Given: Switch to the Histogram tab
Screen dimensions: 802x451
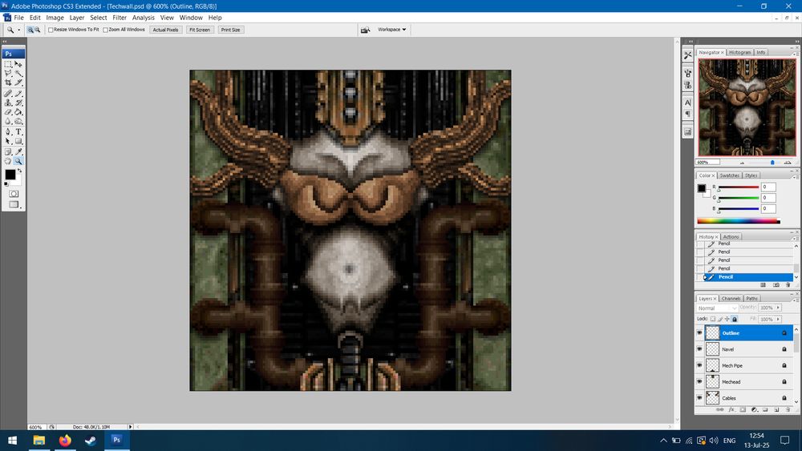Looking at the screenshot, I should 739,52.
